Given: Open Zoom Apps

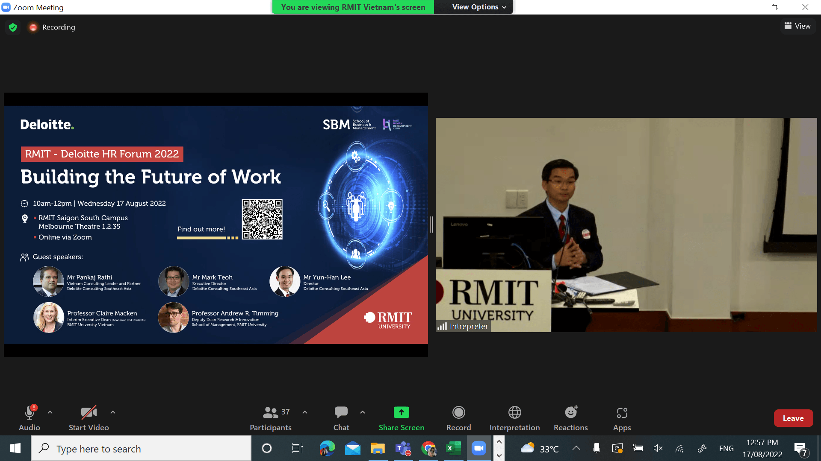Looking at the screenshot, I should tap(622, 417).
